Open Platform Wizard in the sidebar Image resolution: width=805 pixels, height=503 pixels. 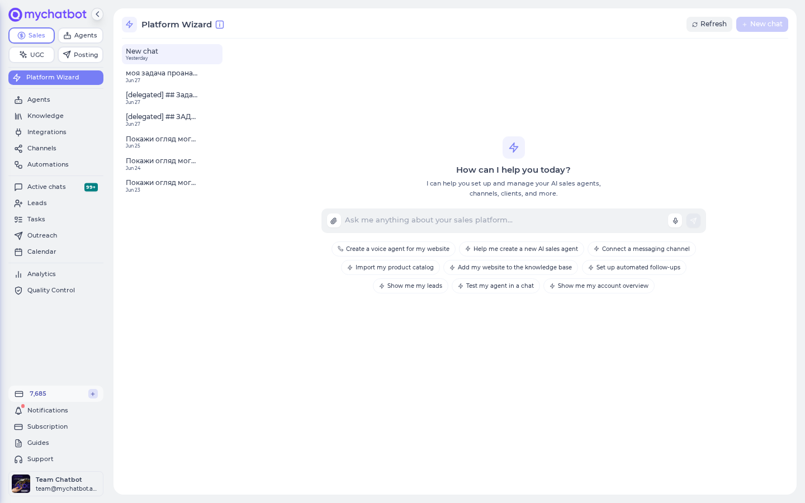(x=56, y=78)
